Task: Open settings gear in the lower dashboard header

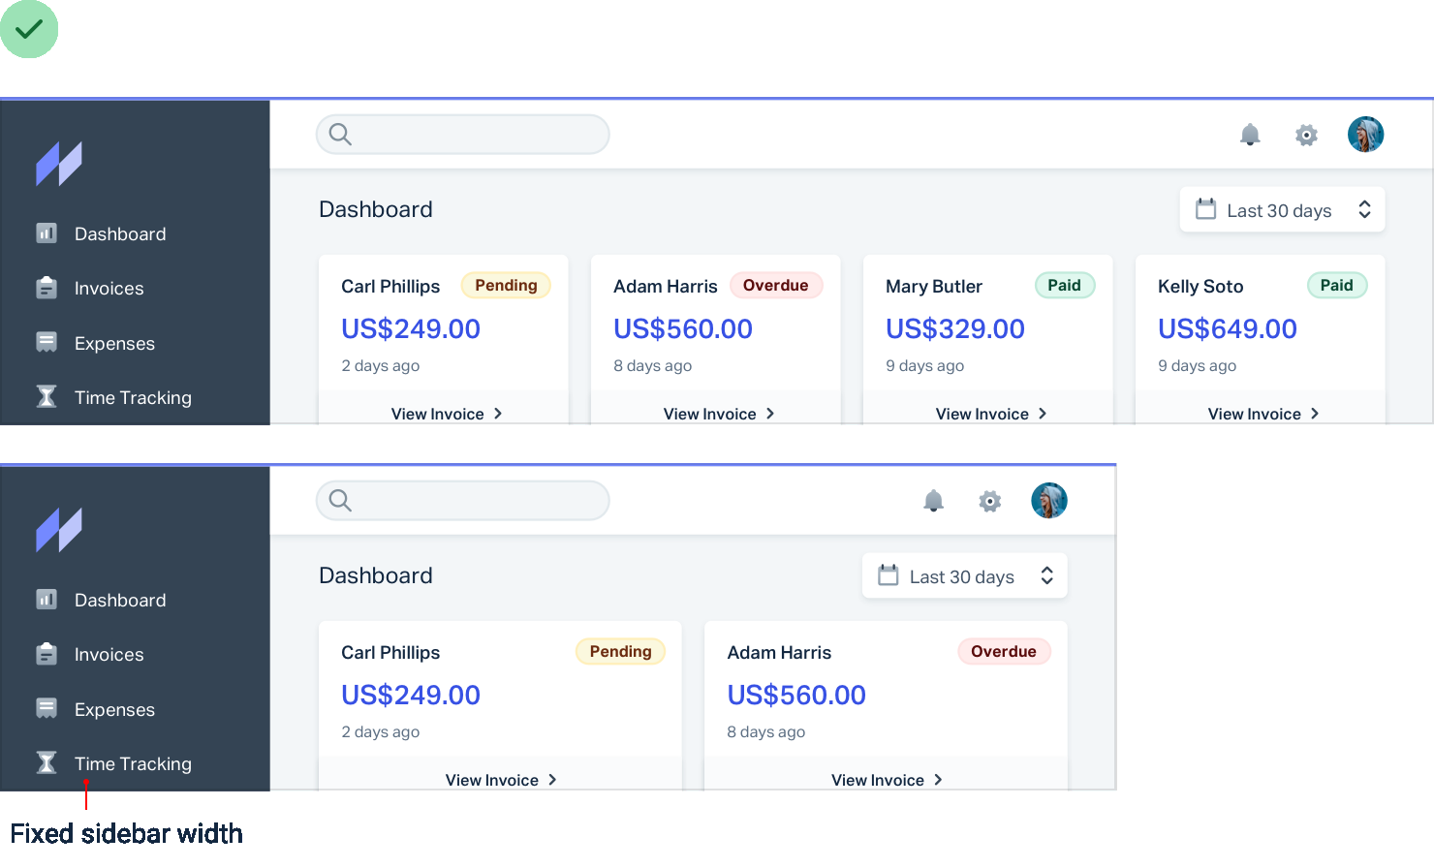Action: coord(989,501)
